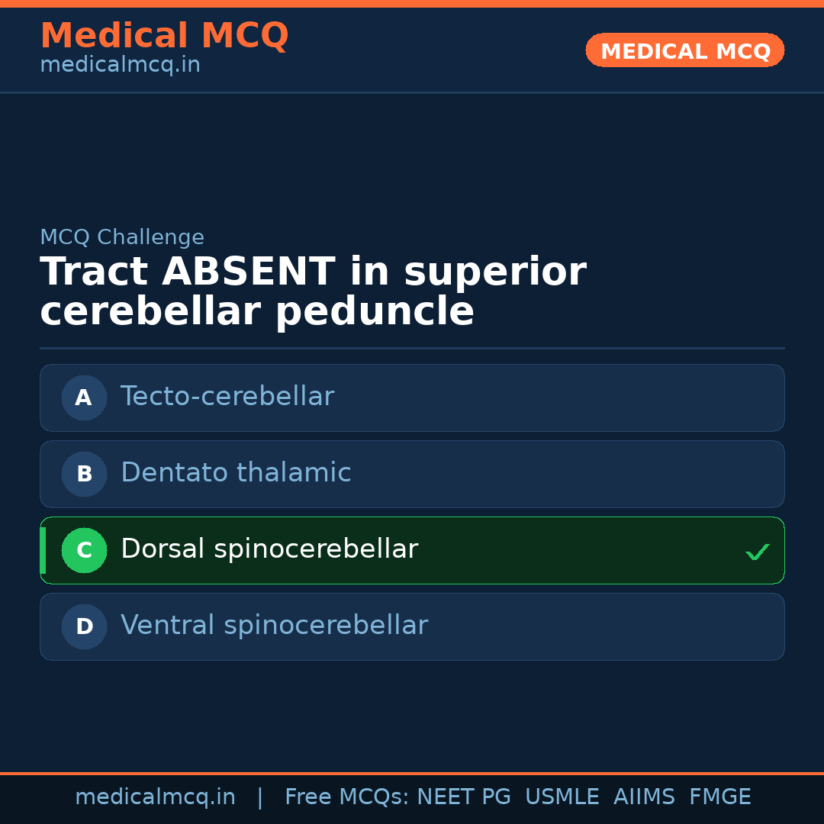Open the medicalmcq.in link in the footer

[155, 797]
